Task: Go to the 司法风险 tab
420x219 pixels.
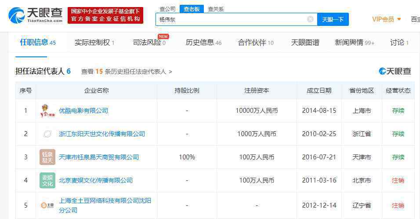Action: coord(149,43)
